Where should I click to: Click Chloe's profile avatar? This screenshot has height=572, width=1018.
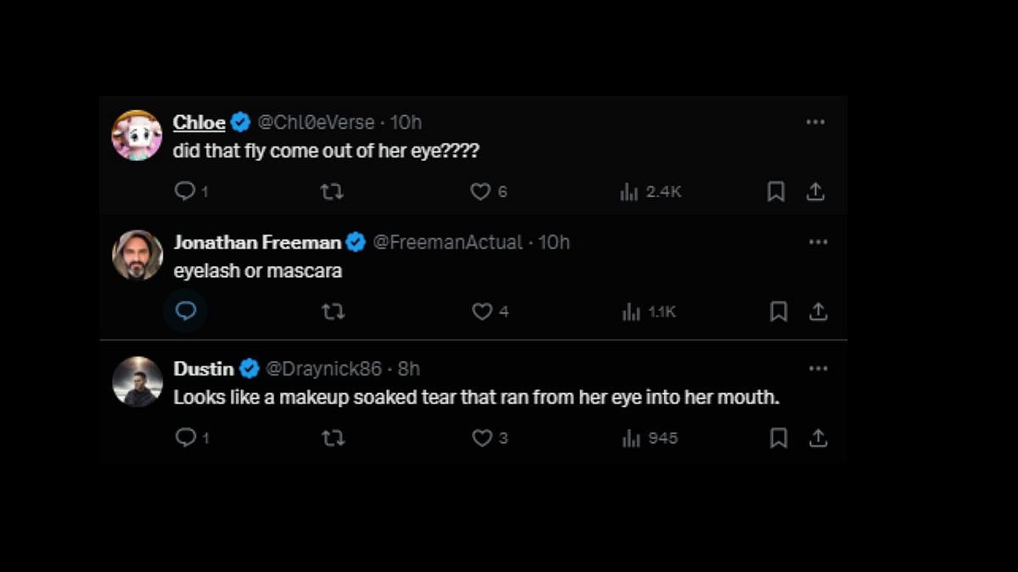(x=137, y=136)
